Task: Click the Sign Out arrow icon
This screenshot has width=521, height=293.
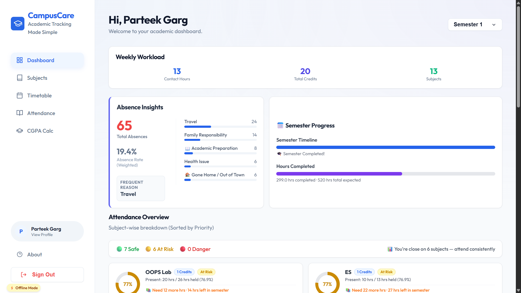Action: pos(24,275)
